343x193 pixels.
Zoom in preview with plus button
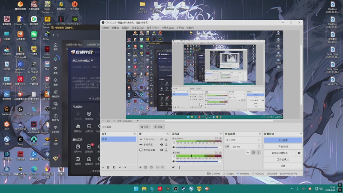pos(114,121)
